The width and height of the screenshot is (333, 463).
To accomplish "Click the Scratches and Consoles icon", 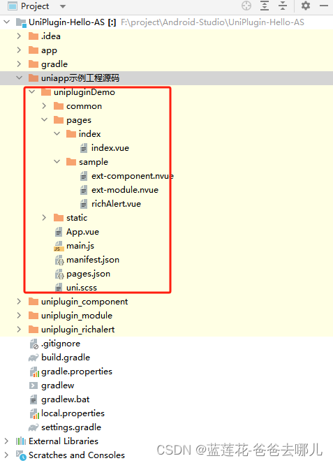I will 21,455.
